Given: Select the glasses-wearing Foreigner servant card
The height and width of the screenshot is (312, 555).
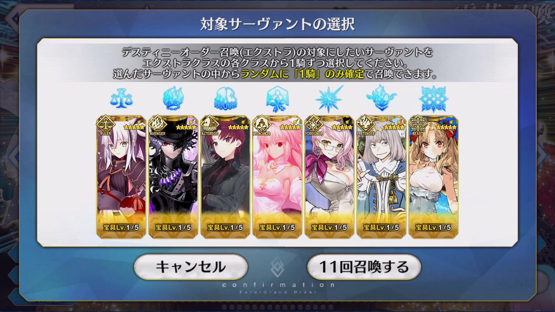Looking at the screenshot, I should click(329, 177).
